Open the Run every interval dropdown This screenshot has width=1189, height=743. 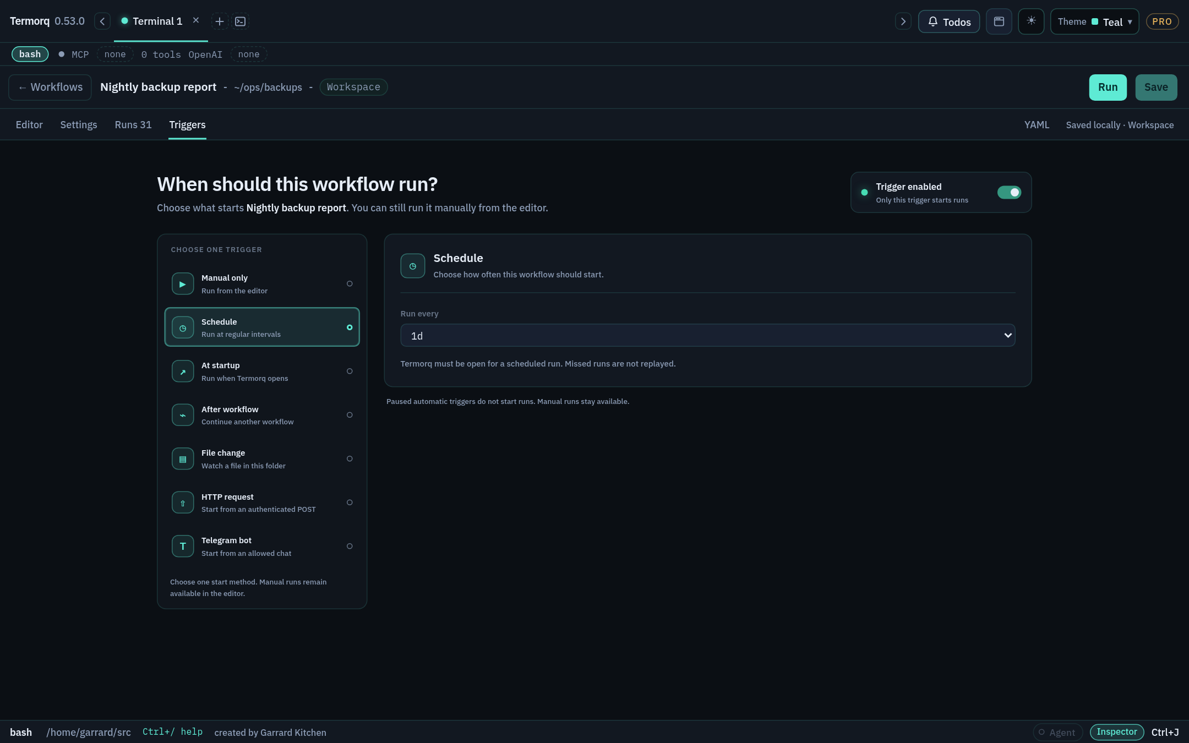click(x=707, y=335)
